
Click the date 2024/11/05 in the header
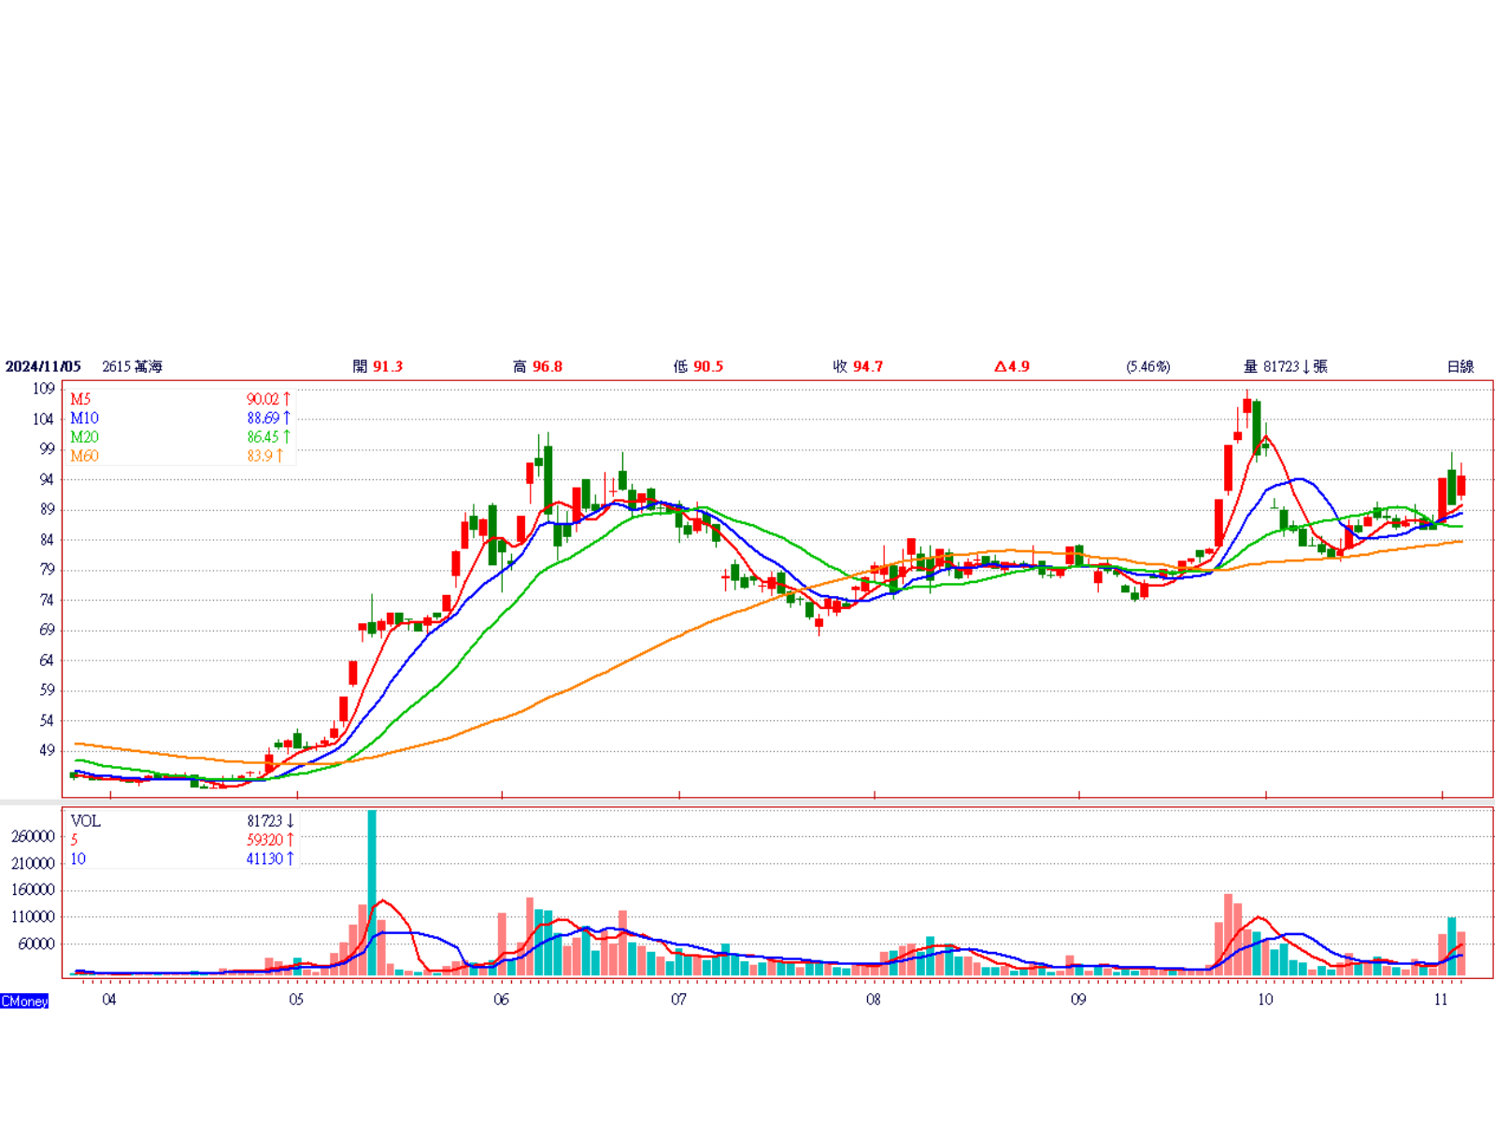[x=43, y=366]
